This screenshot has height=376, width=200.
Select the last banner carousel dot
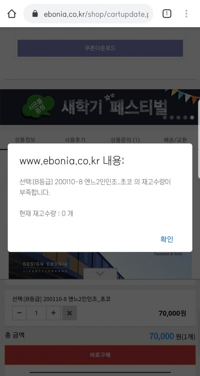point(192,118)
